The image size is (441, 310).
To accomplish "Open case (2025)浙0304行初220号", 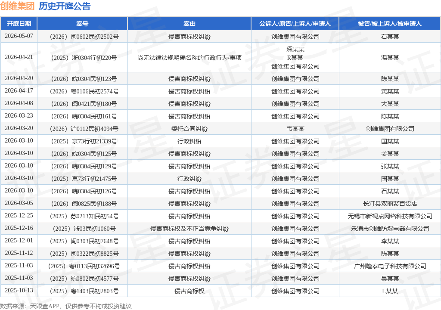I will click(83, 58).
